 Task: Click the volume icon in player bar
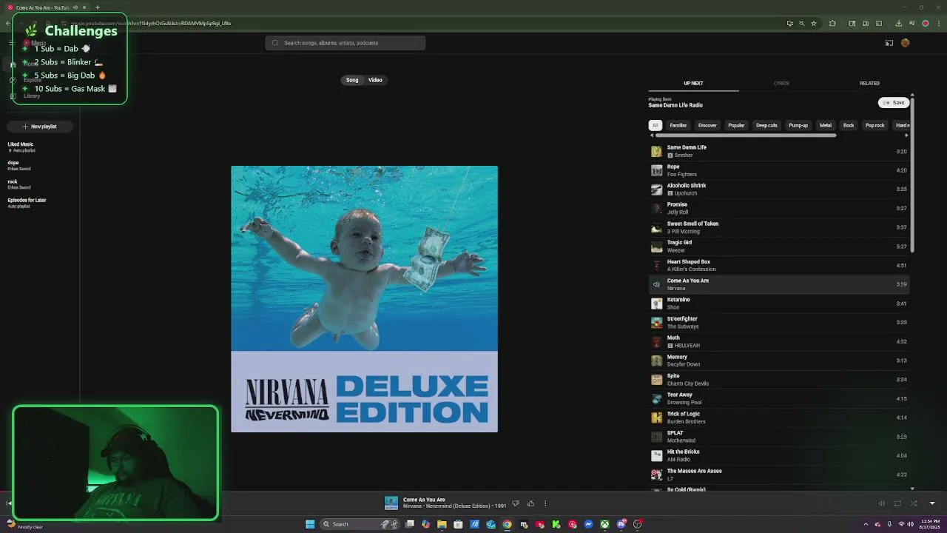pyautogui.click(x=881, y=503)
